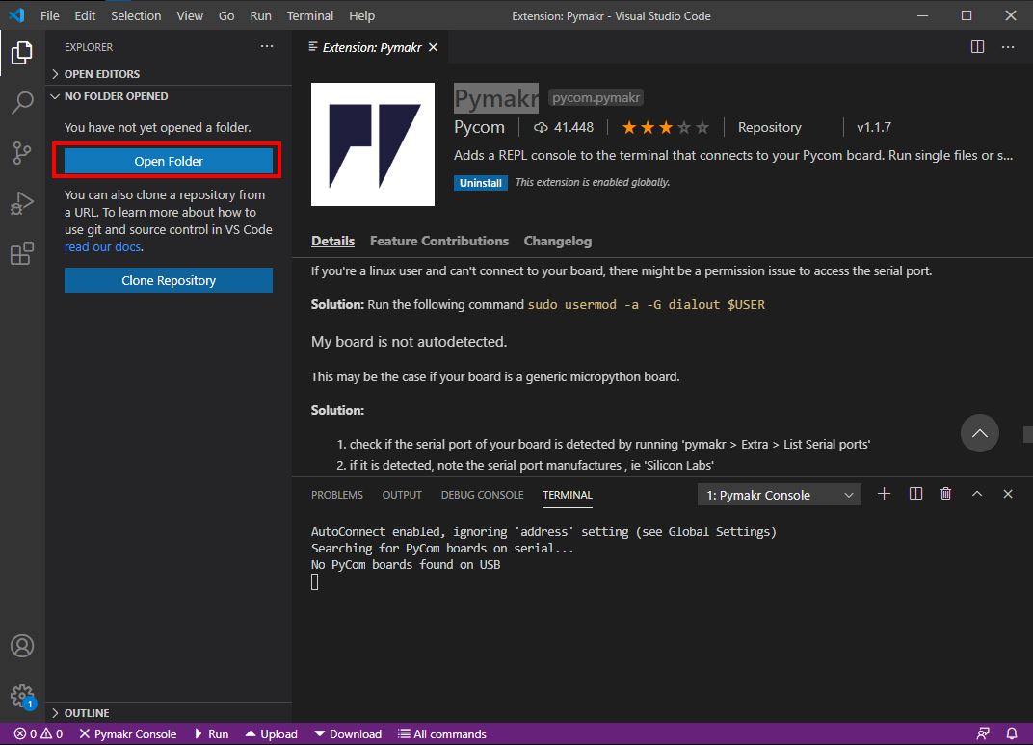Switch to the Problems panel tab
Screen dimensions: 1033x745
[336, 495]
